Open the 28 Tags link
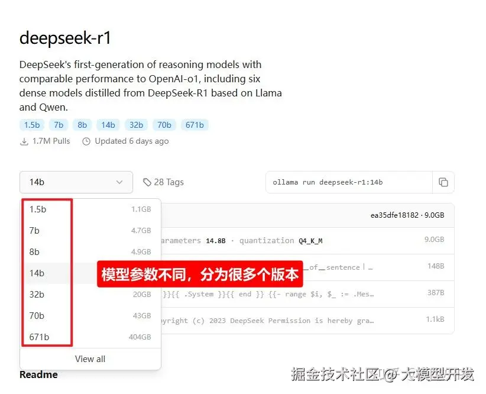The height and width of the screenshot is (394, 486). (x=164, y=182)
